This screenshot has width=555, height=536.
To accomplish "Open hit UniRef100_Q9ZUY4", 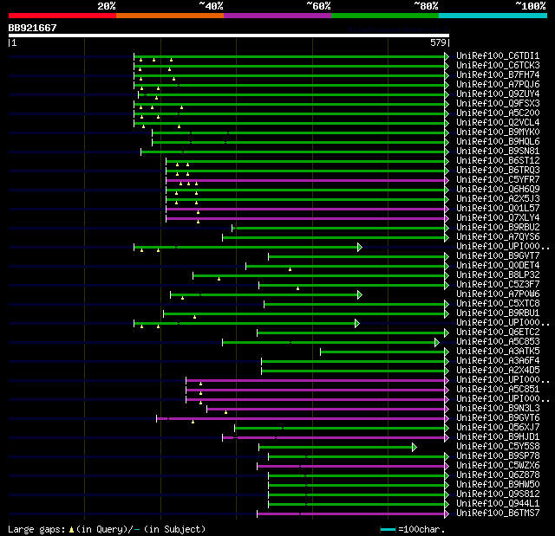I will click(x=498, y=94).
